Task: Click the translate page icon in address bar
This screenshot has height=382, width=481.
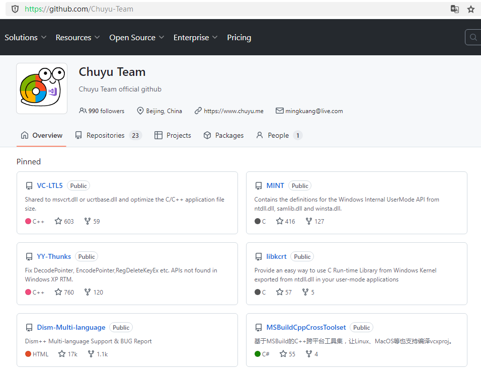Action: click(x=454, y=9)
